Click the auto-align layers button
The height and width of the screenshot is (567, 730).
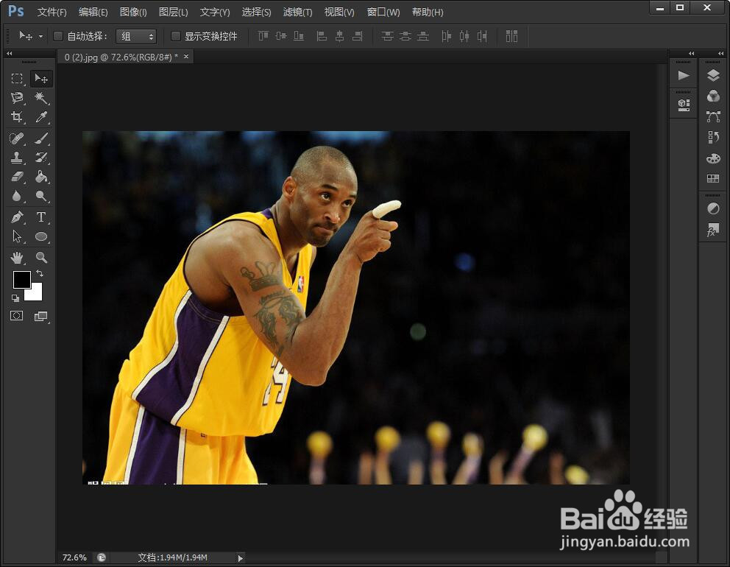click(x=511, y=36)
